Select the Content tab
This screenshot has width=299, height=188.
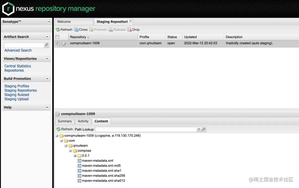point(101,121)
